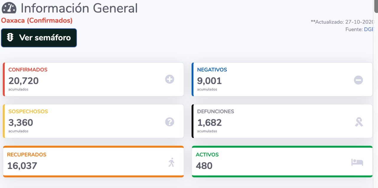The width and height of the screenshot is (378, 188).
Task: Click 'acumulados' under the Confirmados value
Action: click(x=18, y=89)
